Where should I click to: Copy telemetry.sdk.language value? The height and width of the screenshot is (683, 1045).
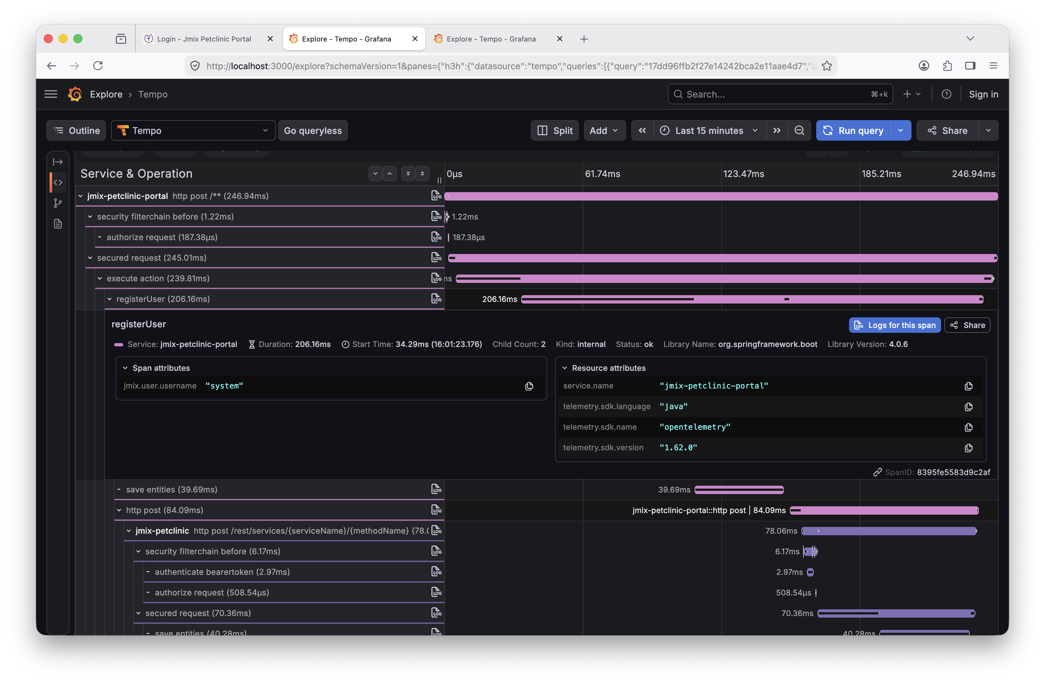coord(969,407)
